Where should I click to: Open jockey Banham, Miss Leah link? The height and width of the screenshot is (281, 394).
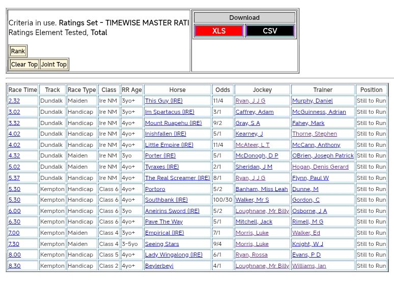point(261,189)
